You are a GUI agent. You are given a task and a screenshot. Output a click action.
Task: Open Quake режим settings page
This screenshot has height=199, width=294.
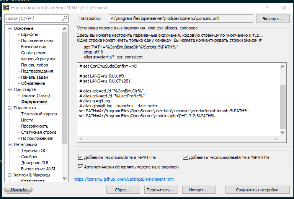34,53
